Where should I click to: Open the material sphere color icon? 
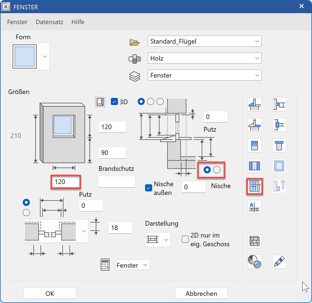[255, 262]
